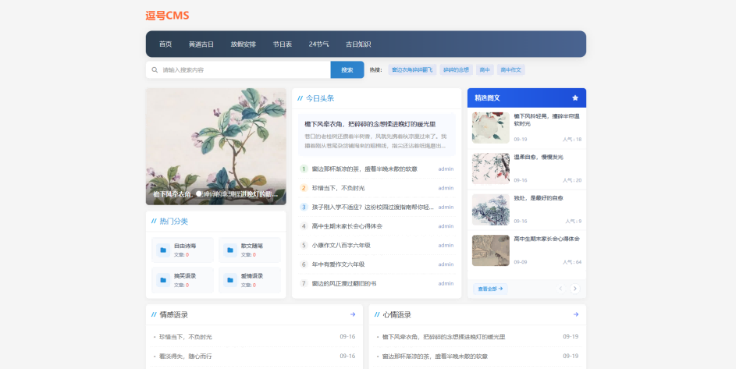The image size is (736, 369).
Task: Click rank badge 1 in 今日头条
Action: click(x=304, y=169)
